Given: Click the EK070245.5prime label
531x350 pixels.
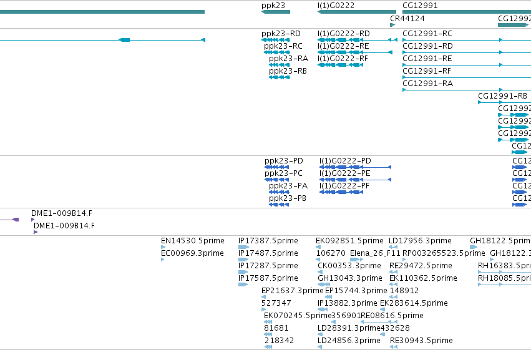Looking at the screenshot, I should coord(298,316).
